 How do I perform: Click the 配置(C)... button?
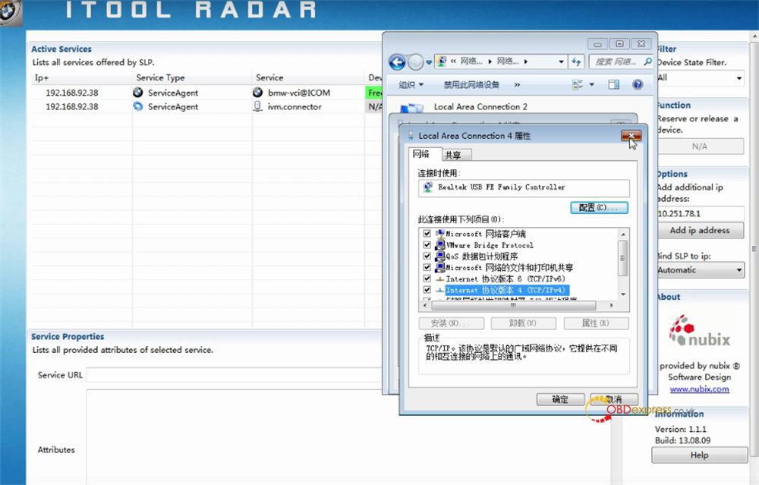(600, 208)
